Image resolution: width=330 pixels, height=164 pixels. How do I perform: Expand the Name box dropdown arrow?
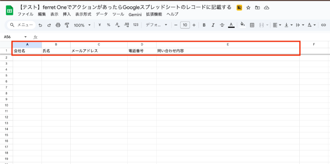tap(26, 37)
